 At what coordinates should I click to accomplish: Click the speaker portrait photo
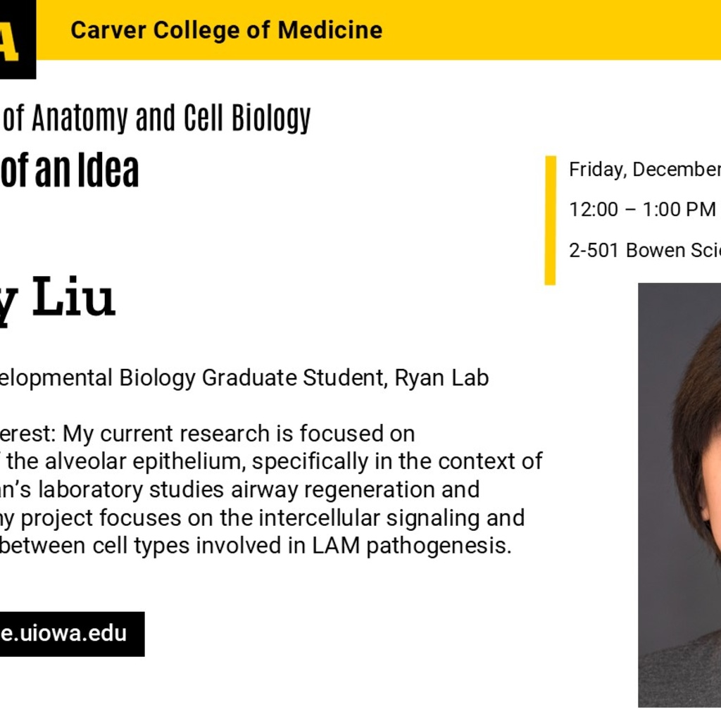[x=679, y=495]
